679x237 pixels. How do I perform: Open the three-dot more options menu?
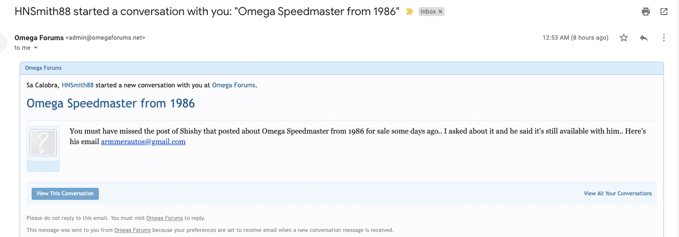pos(664,38)
